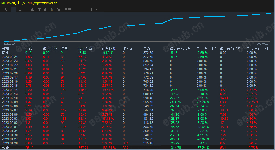Select date cell 2023.02.01
The image size is (275, 150).
(10, 127)
